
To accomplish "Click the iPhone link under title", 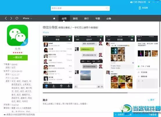I will point(46,33).
